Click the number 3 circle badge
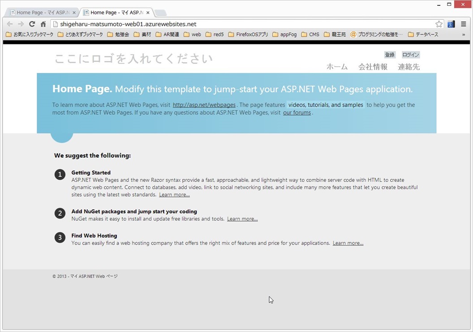 coord(60,237)
